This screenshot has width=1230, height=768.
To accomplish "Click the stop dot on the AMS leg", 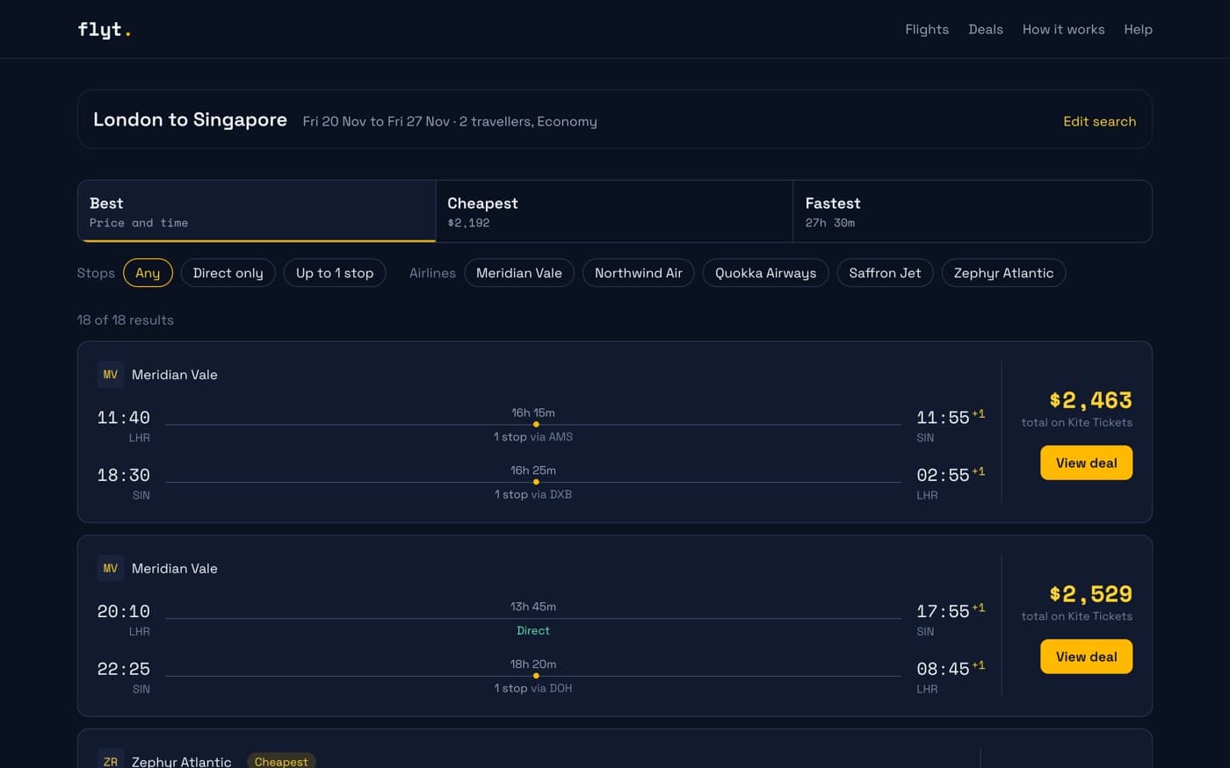I will [x=536, y=425].
